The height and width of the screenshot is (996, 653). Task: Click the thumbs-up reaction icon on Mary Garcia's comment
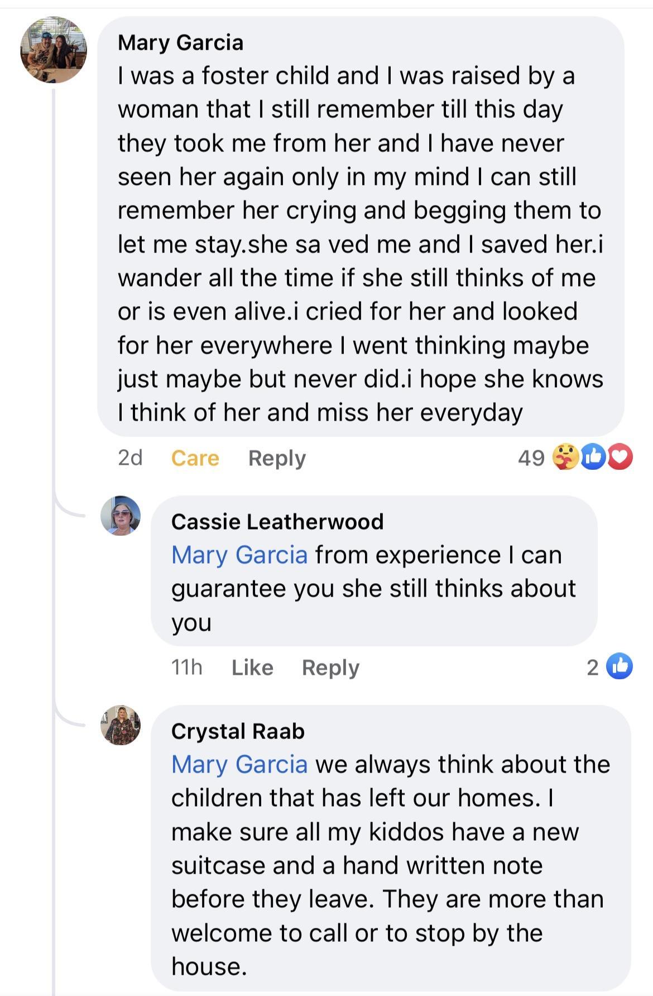coord(594,457)
